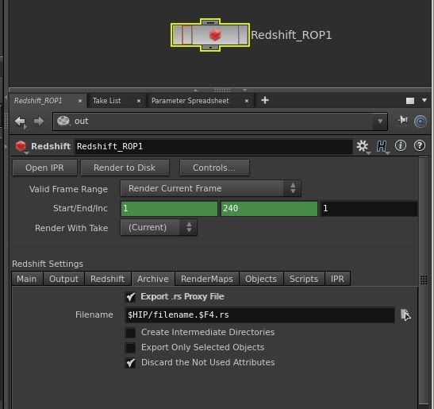Click the Start/End/Inc label
434x409 pixels.
(80, 208)
